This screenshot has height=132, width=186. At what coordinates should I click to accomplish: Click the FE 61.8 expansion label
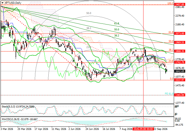tap(169, 94)
